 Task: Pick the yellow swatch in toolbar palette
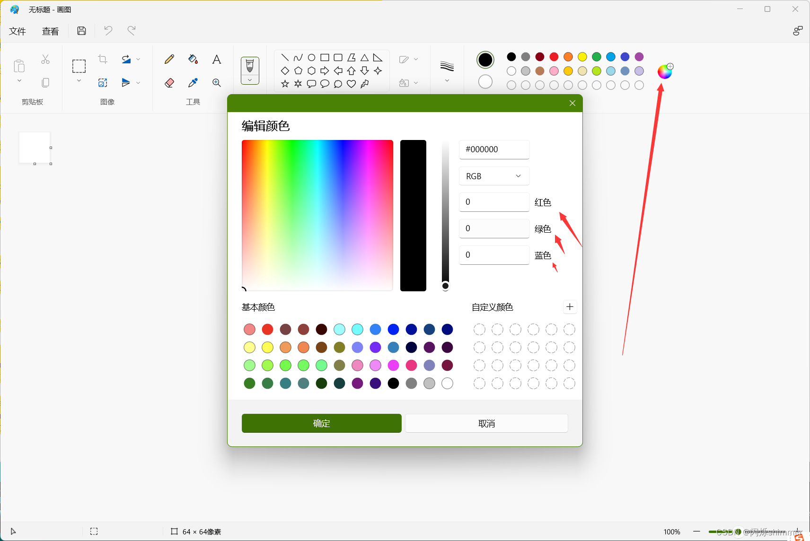[x=582, y=57]
